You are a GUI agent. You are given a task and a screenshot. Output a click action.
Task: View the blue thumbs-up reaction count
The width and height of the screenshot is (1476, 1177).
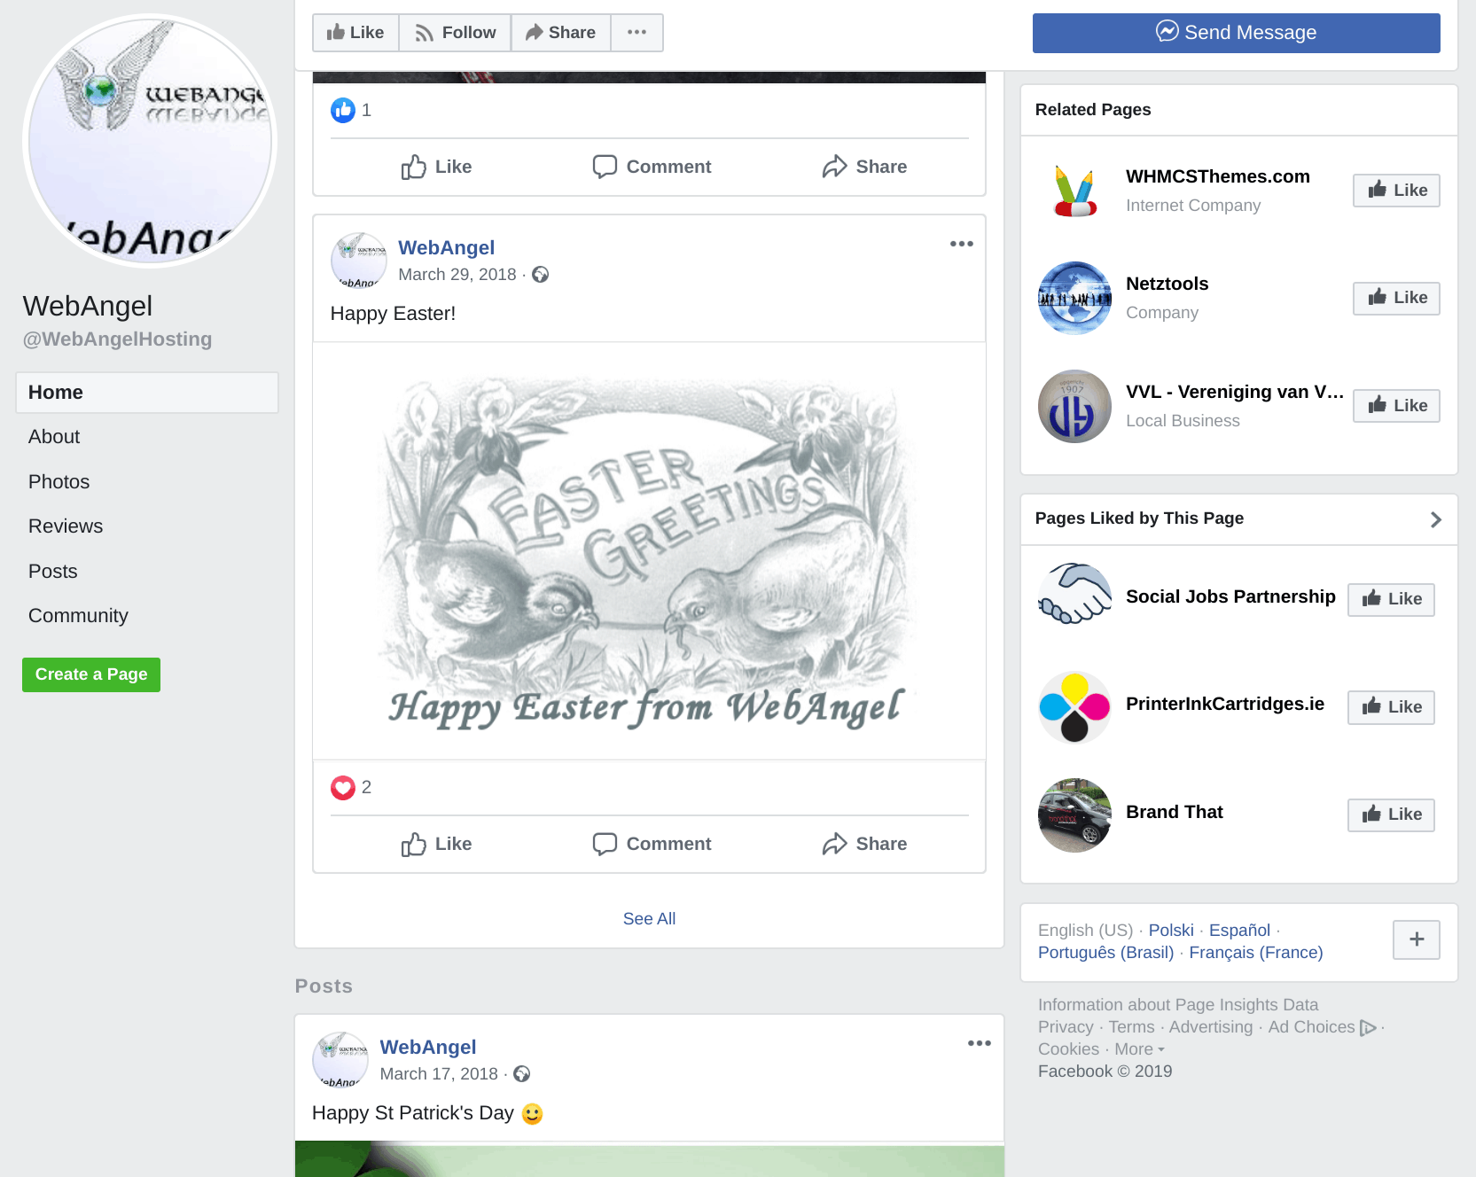coord(351,110)
